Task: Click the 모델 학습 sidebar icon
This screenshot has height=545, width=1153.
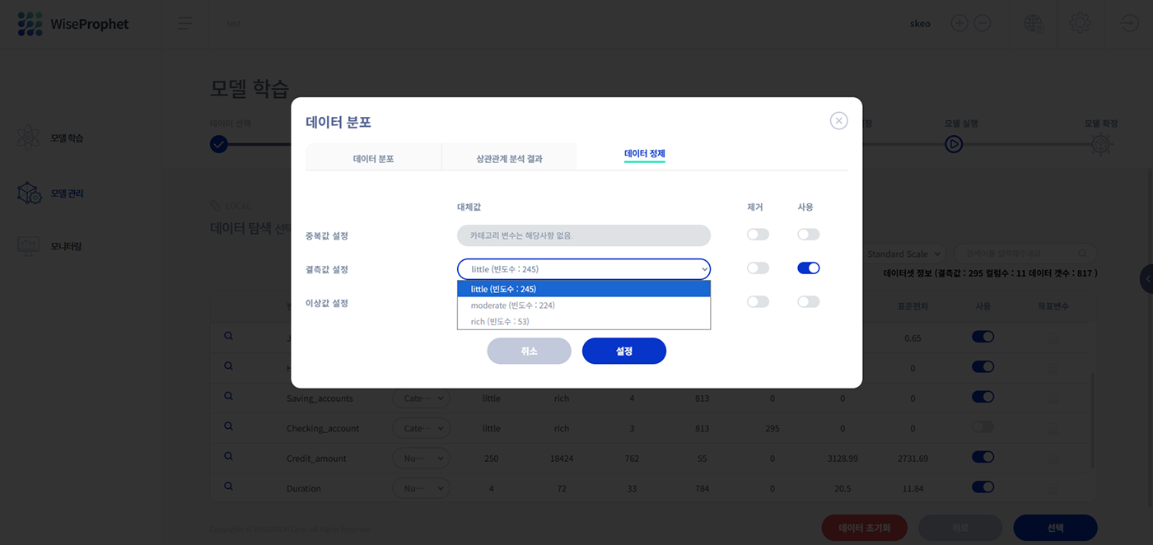Action: click(x=29, y=138)
